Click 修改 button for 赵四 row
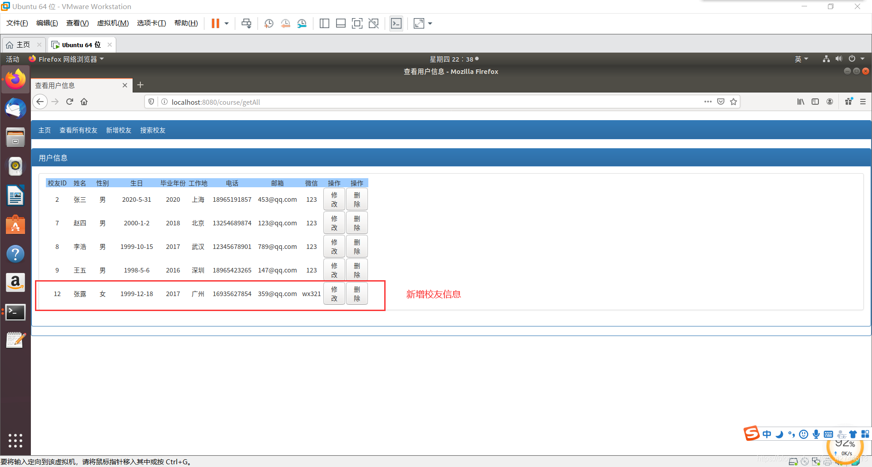The image size is (872, 467). click(x=334, y=223)
